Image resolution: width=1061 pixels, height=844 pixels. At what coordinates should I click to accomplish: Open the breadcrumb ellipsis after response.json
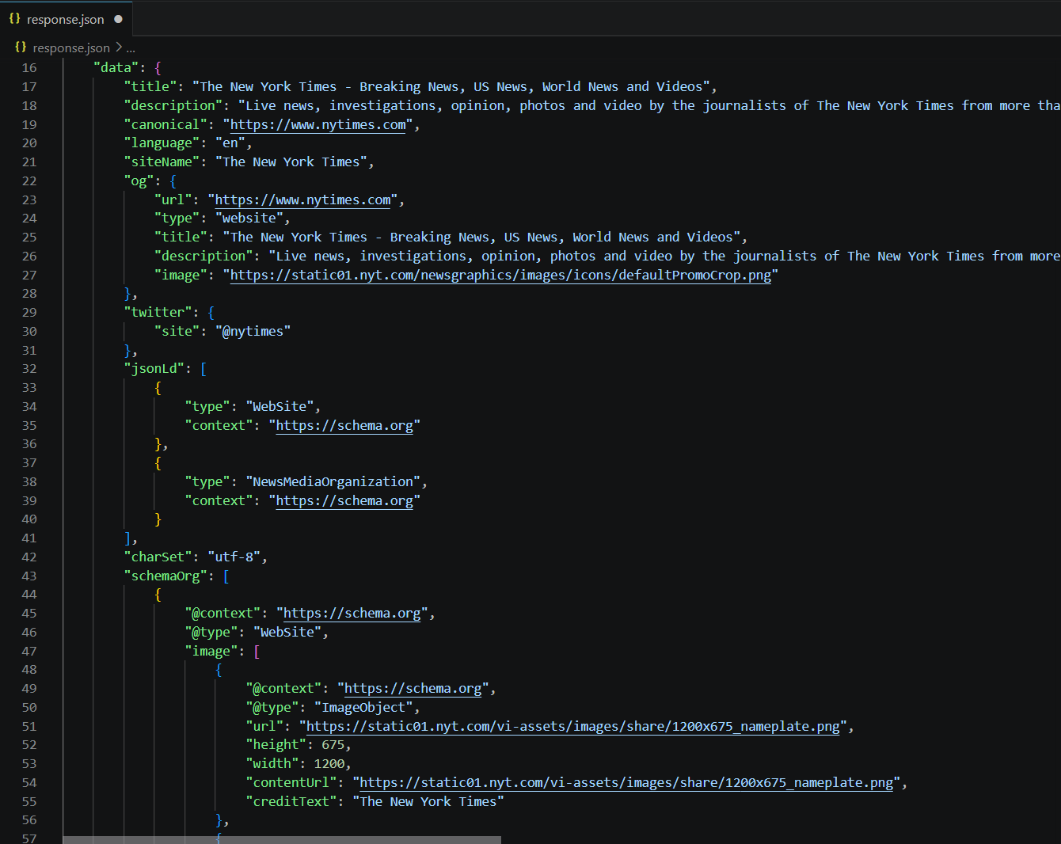(131, 48)
